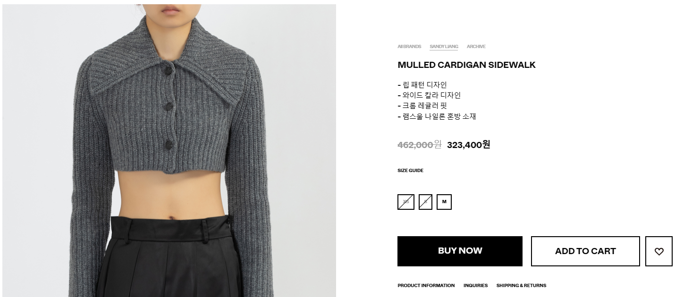Expand the Shipping & Returns section
Screen dimensions: 692x297
[521, 286]
